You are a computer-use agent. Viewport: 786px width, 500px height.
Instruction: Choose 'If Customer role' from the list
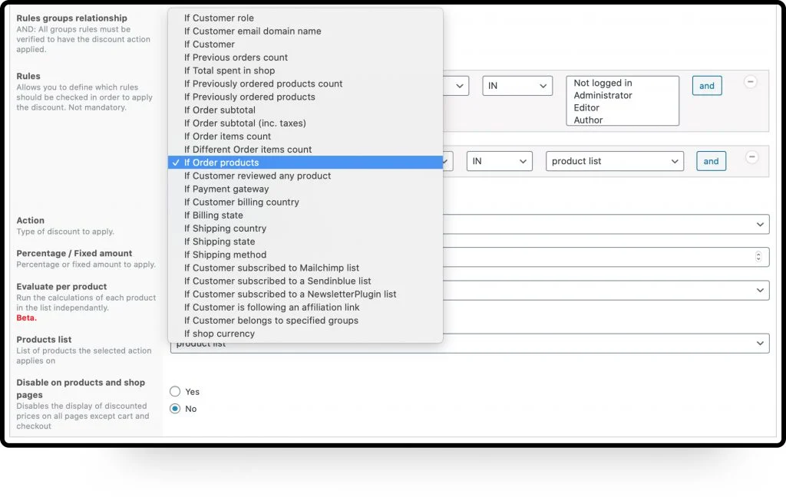coord(219,18)
